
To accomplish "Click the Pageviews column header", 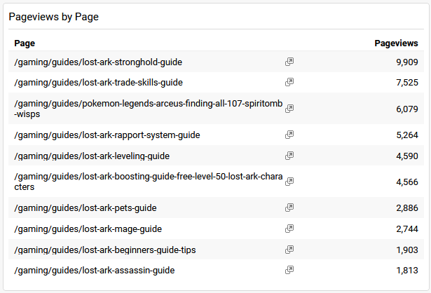I will click(397, 43).
